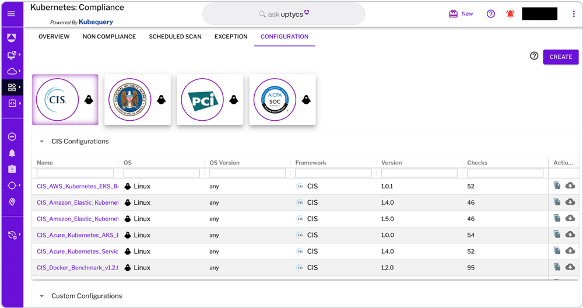Open the clipboard report sidebar icon

point(12,169)
